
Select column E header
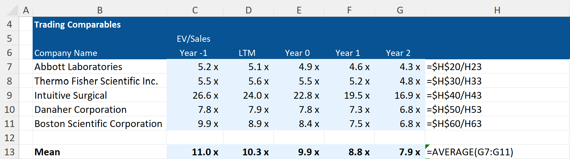click(x=299, y=10)
